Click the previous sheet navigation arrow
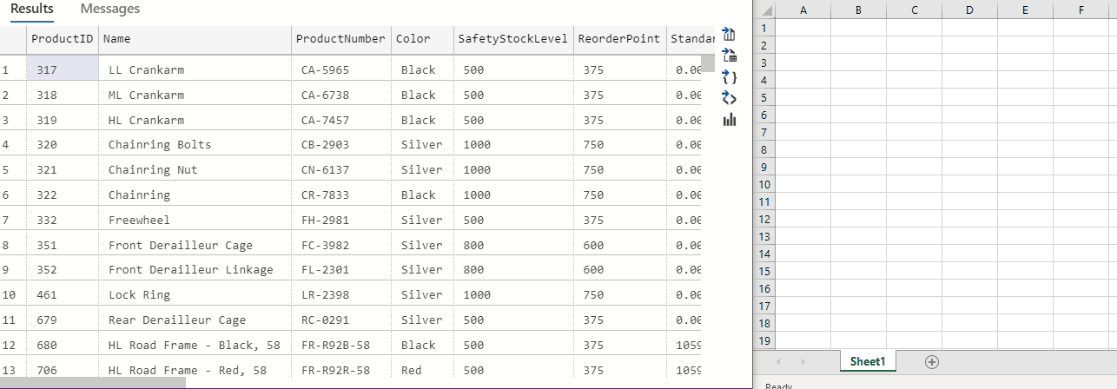The image size is (1117, 389). click(x=778, y=362)
